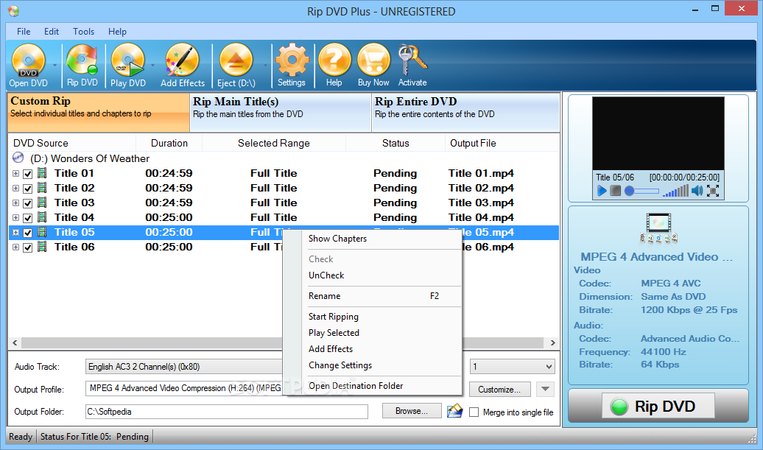Click the preview play button
The height and width of the screenshot is (450, 763).
pos(602,191)
